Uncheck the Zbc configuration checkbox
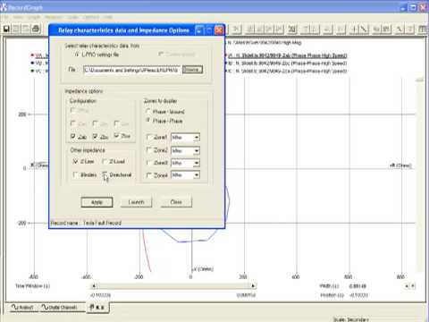This screenshot has height=322, width=429. (95, 136)
